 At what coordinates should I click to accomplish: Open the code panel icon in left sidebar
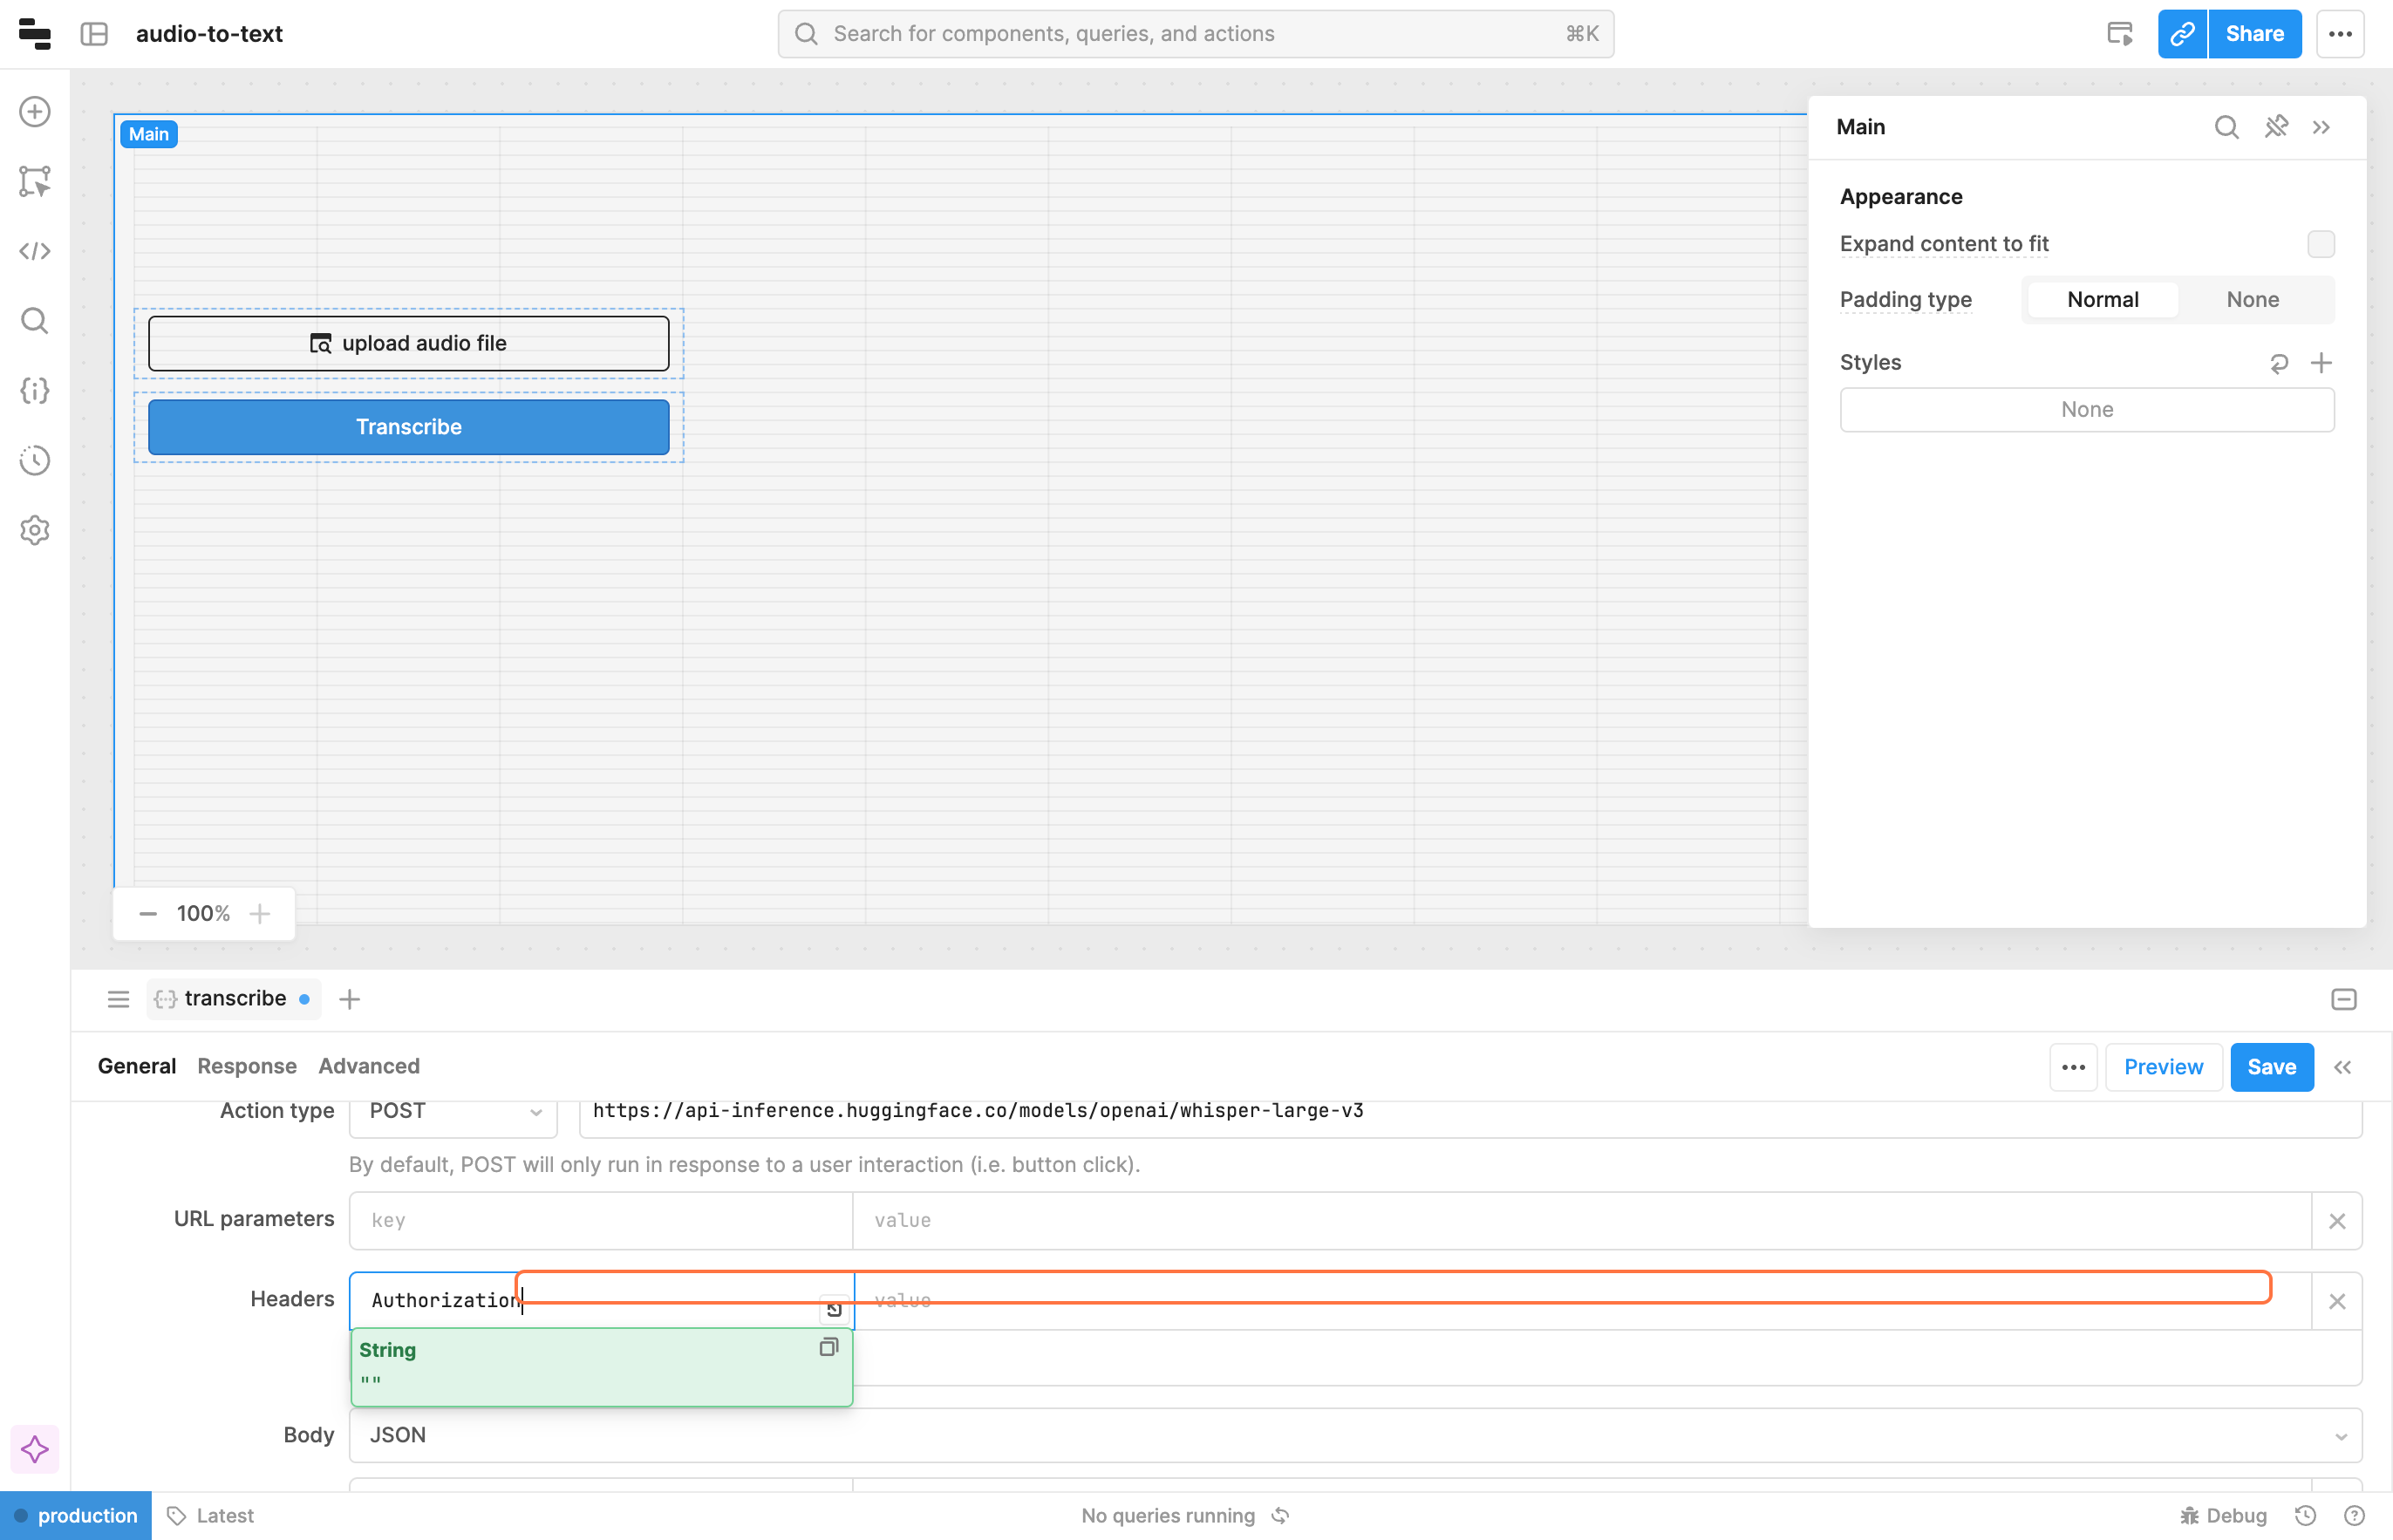coord(35,251)
